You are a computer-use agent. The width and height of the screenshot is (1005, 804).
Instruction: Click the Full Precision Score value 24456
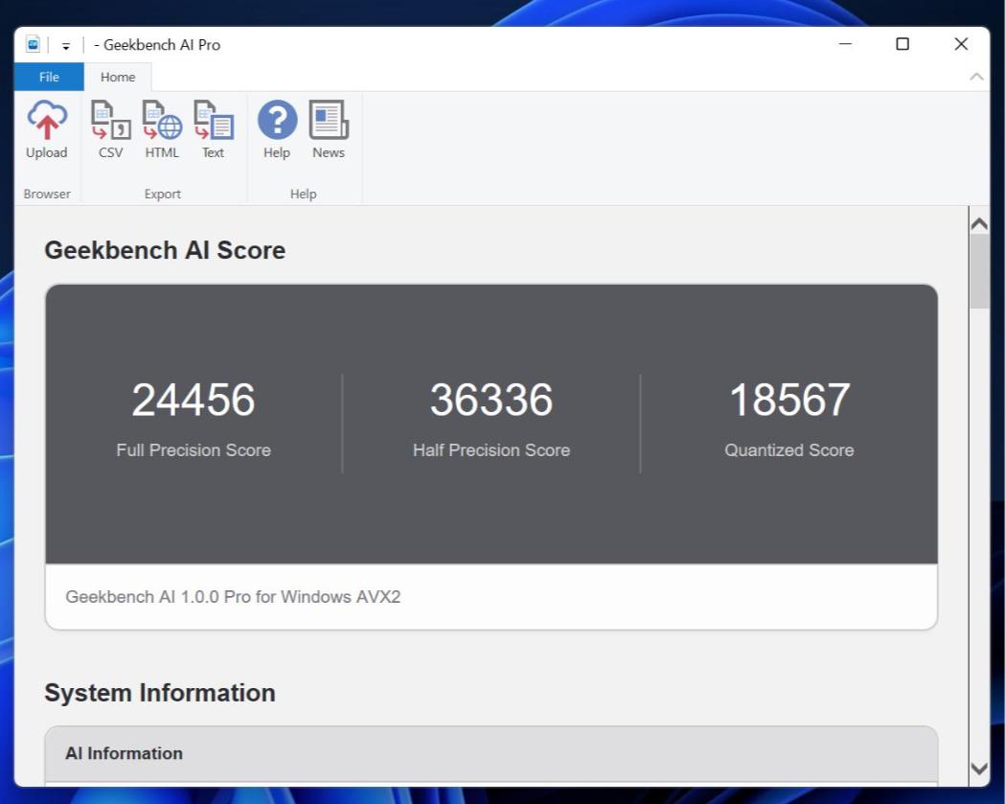click(193, 402)
